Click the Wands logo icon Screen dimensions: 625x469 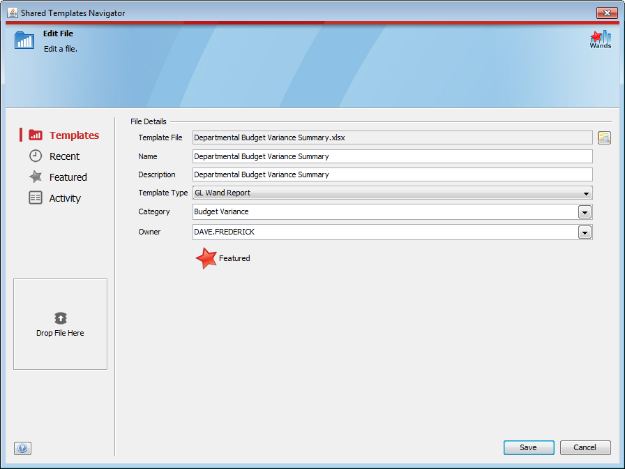[601, 40]
